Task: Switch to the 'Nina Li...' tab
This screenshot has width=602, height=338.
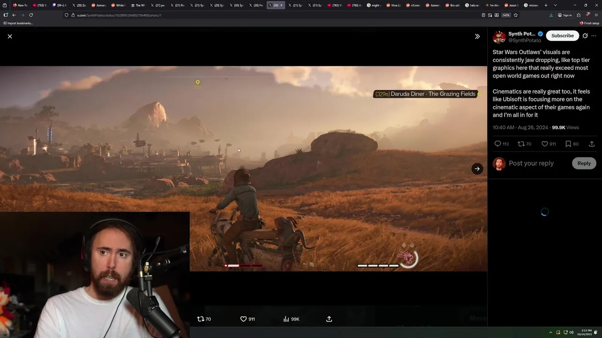Action: pos(394,5)
